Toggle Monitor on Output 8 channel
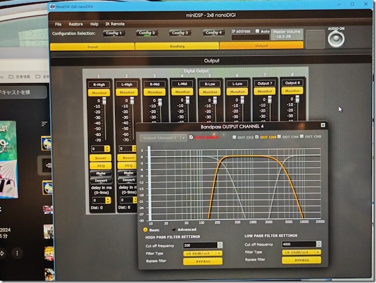This screenshot has width=376, height=283. (293, 91)
